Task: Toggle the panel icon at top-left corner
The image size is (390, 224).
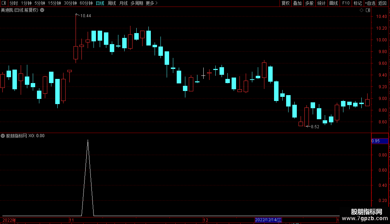Action: (x=4, y=3)
